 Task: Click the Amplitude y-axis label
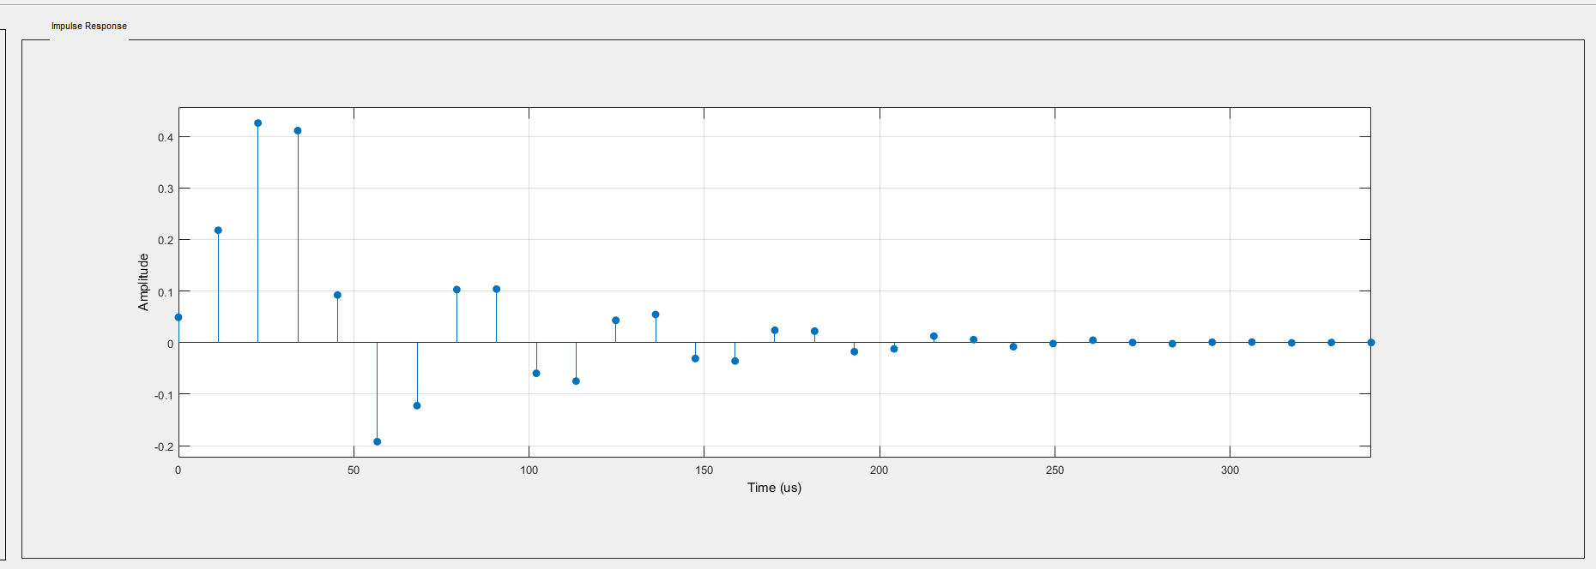point(143,282)
